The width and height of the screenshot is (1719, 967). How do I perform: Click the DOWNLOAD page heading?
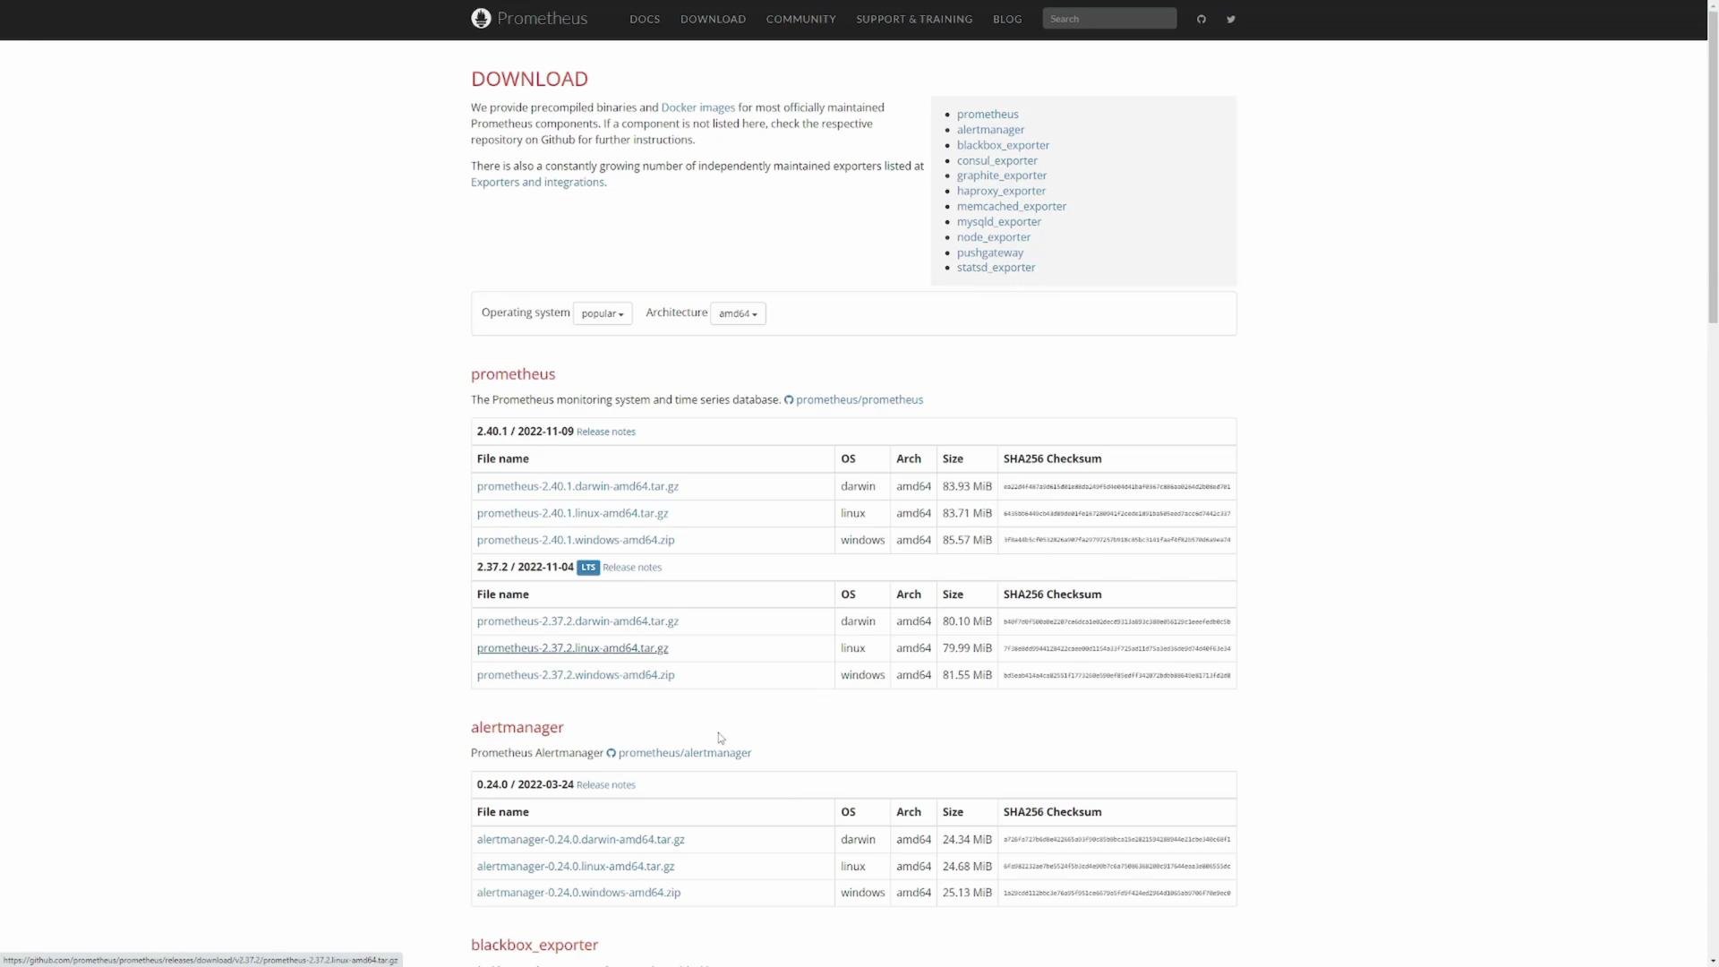529,79
